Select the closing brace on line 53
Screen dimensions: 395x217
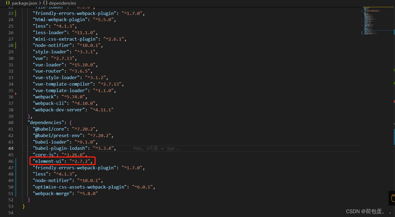[24, 206]
